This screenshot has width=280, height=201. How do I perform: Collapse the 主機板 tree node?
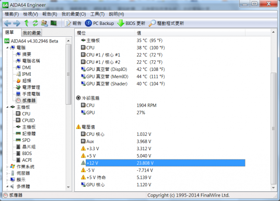tap(7, 107)
